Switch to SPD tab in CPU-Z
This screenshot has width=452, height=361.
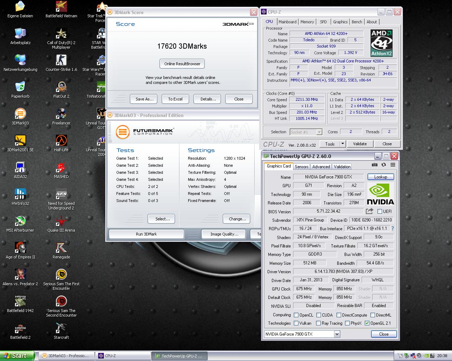[323, 22]
